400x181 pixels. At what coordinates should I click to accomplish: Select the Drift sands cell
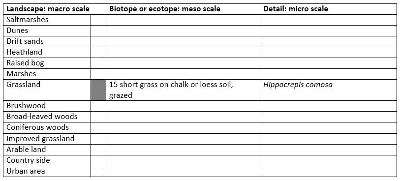tap(47, 41)
